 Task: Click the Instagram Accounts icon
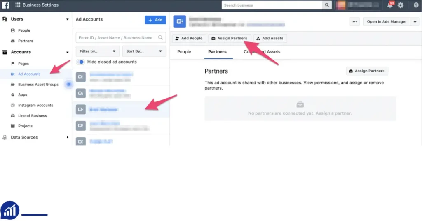(13, 105)
